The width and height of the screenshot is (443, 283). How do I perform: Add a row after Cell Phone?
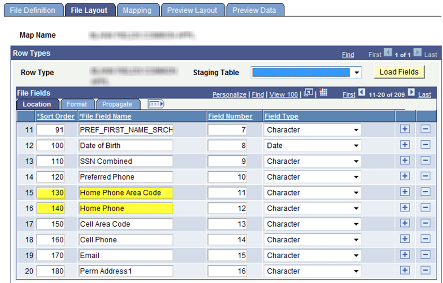click(x=405, y=239)
